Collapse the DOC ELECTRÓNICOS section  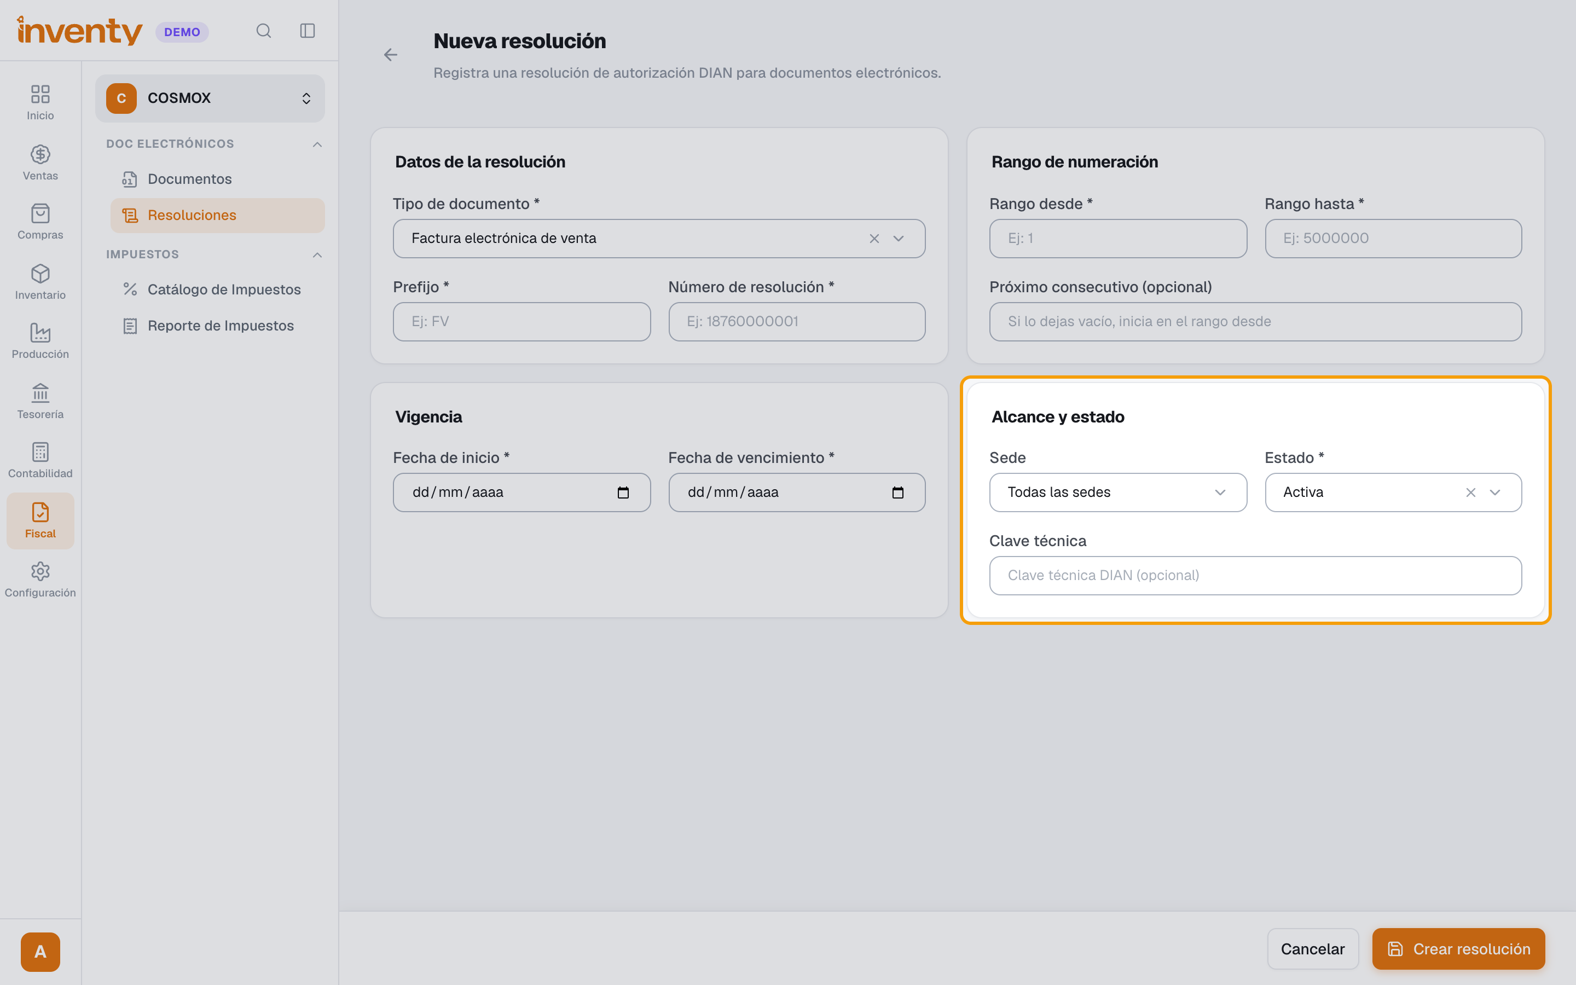317,144
